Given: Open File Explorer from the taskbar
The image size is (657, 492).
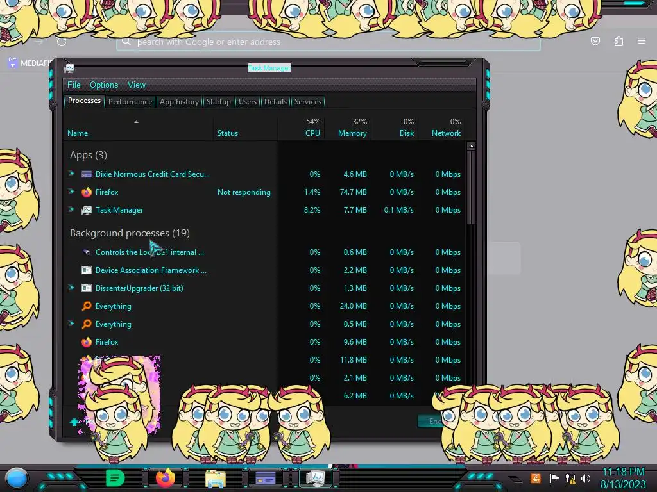Looking at the screenshot, I should point(216,478).
